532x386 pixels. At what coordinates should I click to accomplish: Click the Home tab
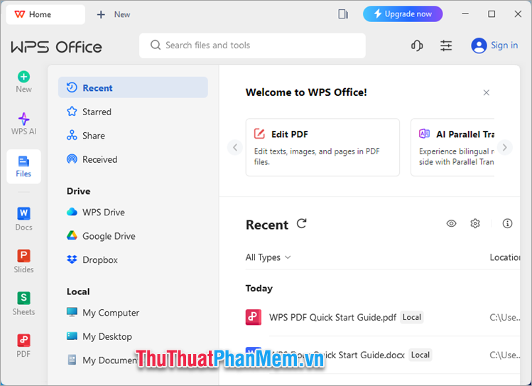[45, 15]
